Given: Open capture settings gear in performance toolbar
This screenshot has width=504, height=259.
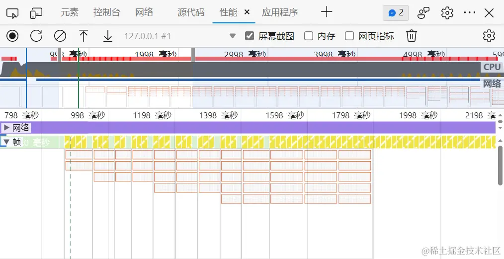Looking at the screenshot, I should click(489, 36).
